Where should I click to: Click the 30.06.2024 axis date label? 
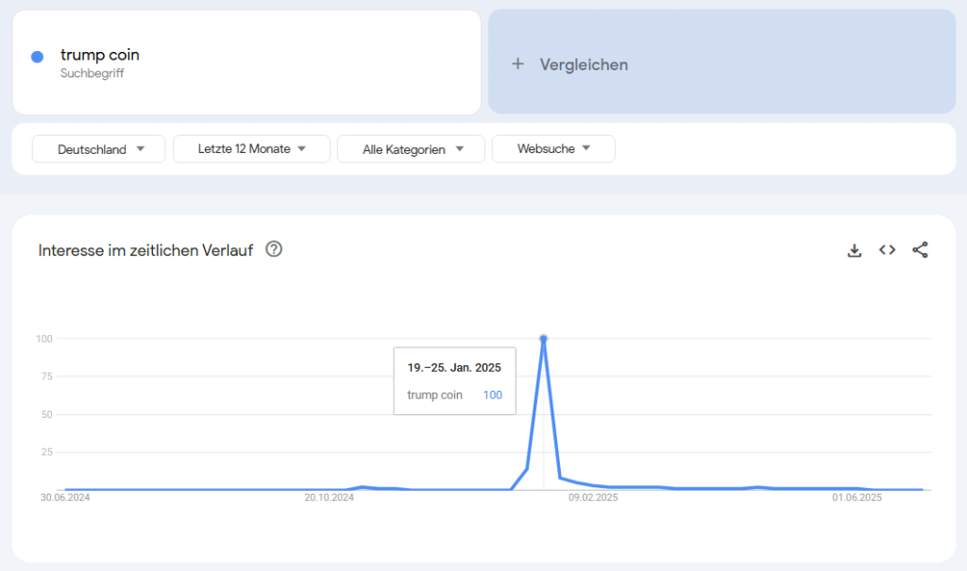point(65,498)
